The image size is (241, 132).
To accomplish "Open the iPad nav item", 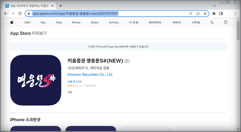I will 59,23.
